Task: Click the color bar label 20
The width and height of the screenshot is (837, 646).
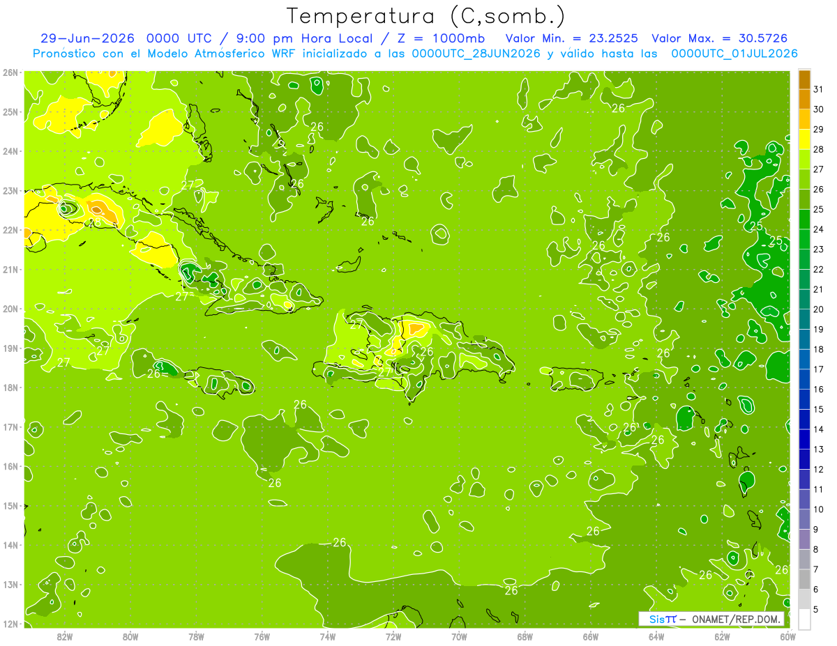Action: 818,309
